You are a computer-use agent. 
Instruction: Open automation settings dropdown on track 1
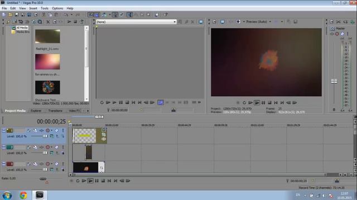tap(52, 131)
